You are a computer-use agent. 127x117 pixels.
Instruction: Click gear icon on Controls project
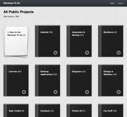pos(24,92)
